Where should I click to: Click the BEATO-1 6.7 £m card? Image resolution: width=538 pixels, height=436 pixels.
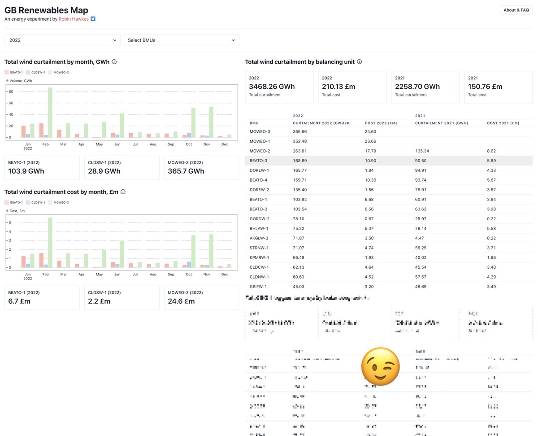click(x=42, y=298)
